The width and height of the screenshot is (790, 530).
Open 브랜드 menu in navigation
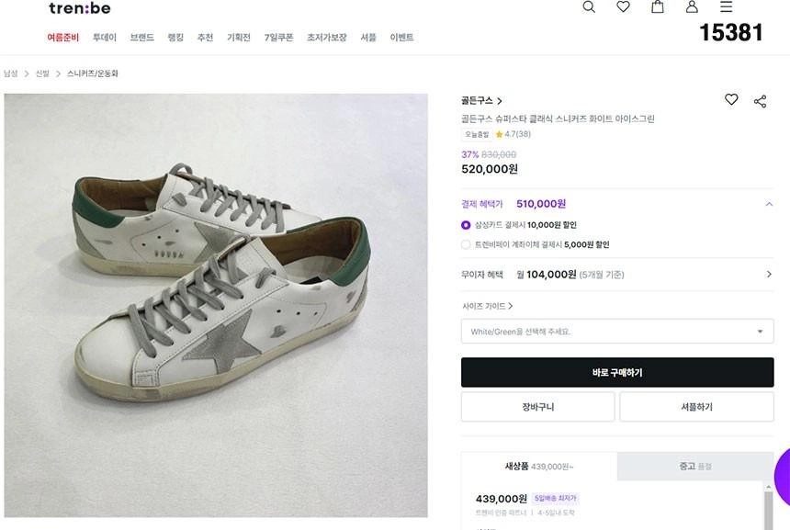click(141, 38)
